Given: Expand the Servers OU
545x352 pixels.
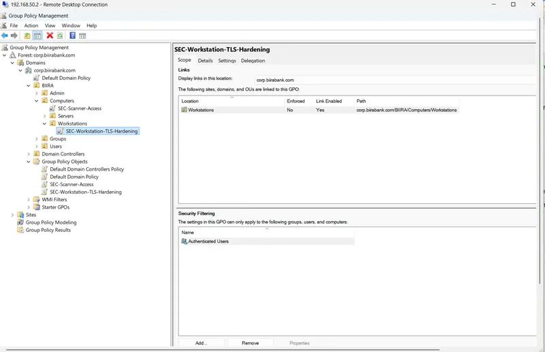Looking at the screenshot, I should click(x=44, y=116).
